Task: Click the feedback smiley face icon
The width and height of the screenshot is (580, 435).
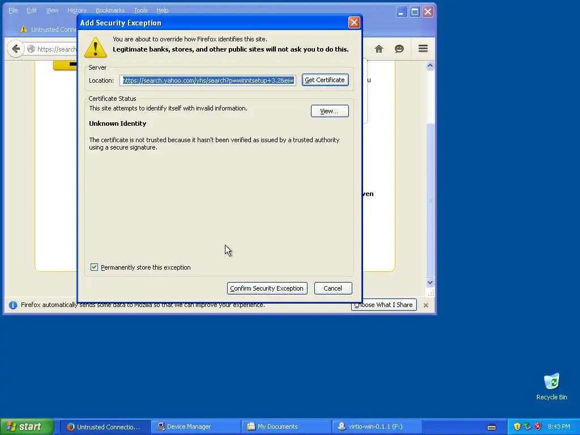Action: pos(399,49)
